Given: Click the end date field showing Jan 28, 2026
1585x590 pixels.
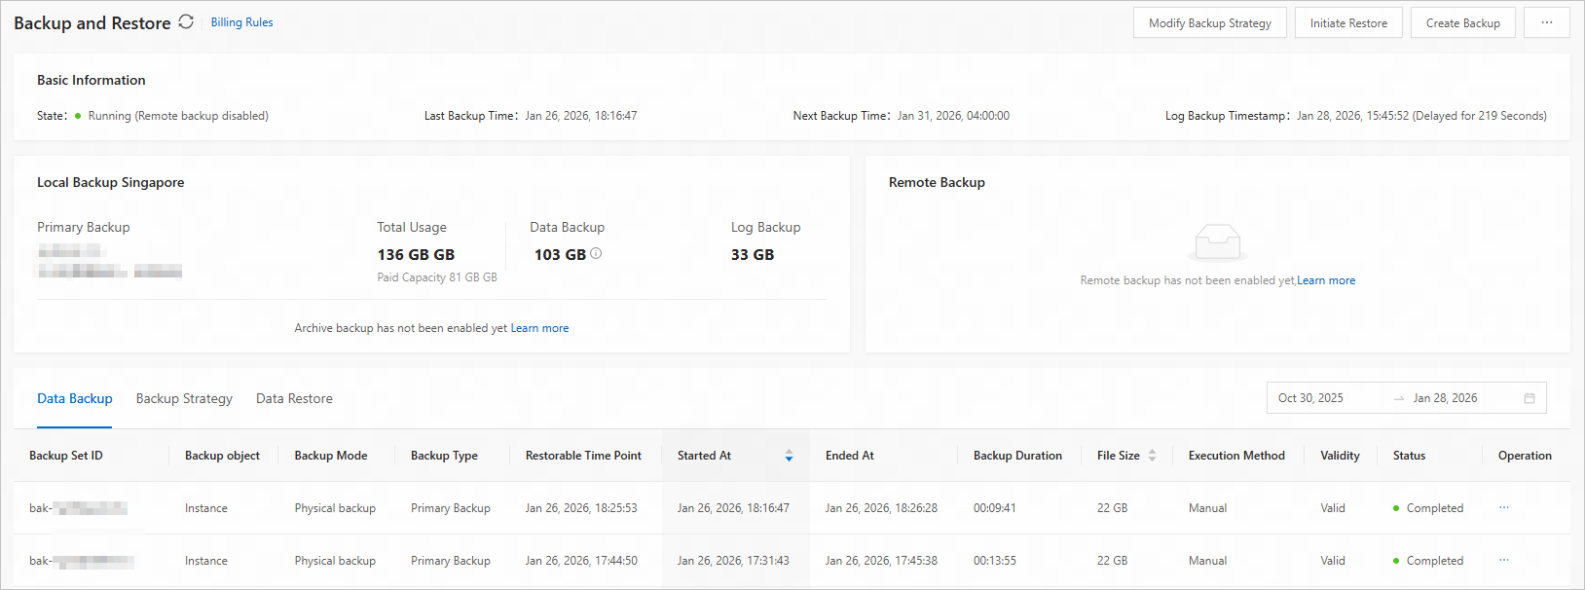Looking at the screenshot, I should pyautogui.click(x=1445, y=398).
